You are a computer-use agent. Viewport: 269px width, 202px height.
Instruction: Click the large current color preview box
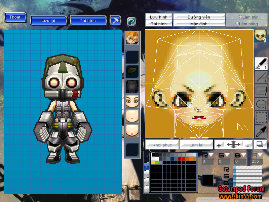point(208,180)
